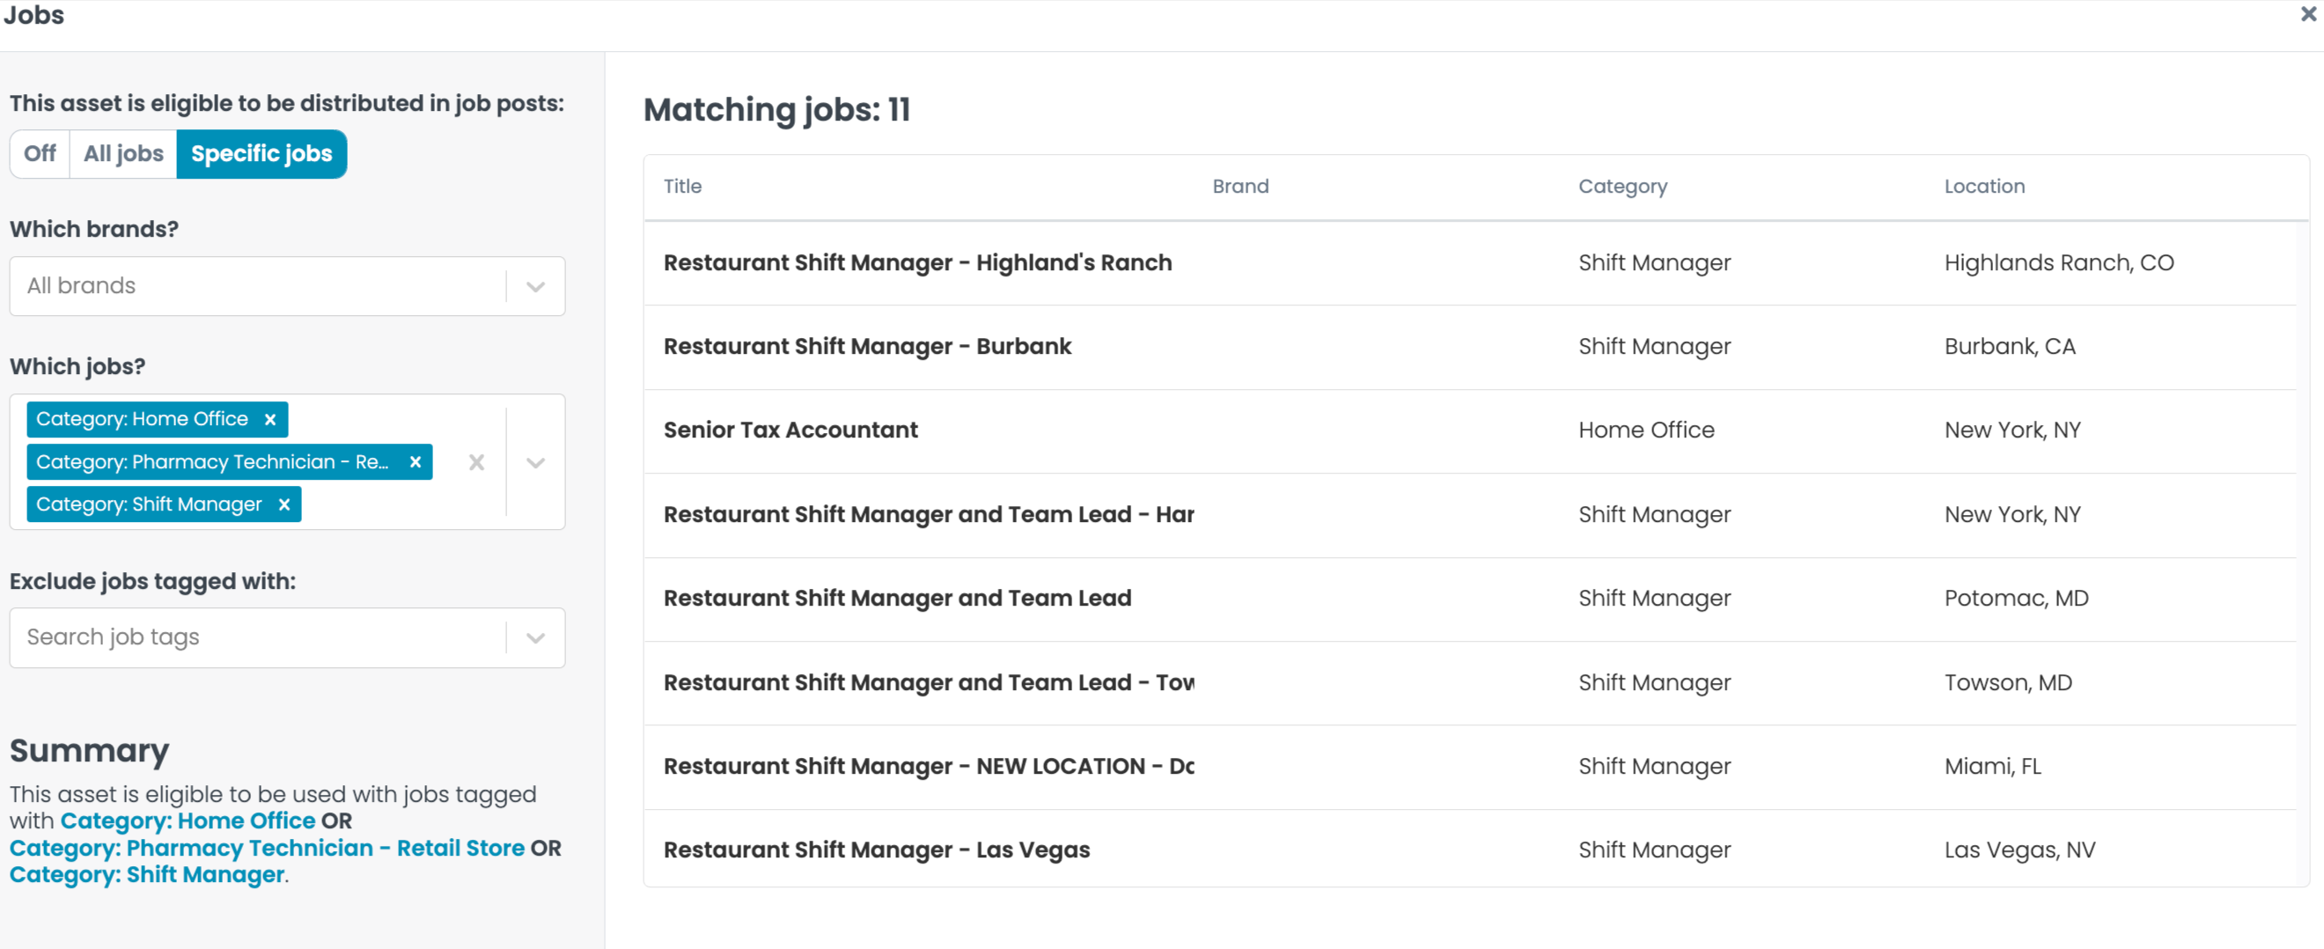The height and width of the screenshot is (949, 2324).
Task: Expand the exclude job tags dropdown
Action: (x=535, y=637)
